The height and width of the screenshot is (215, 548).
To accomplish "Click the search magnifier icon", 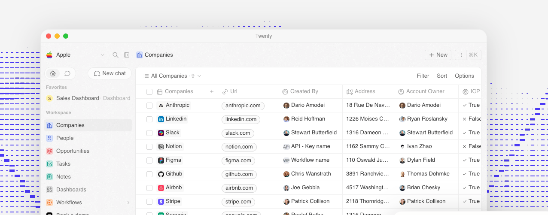I will coord(116,55).
